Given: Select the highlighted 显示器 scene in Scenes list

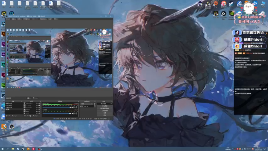Looking at the screenshot, I should click(x=14, y=109).
